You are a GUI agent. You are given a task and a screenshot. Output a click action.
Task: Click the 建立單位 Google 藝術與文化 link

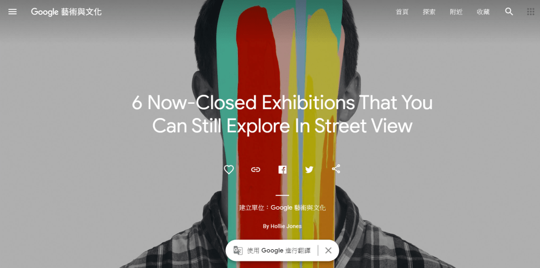[x=282, y=208]
